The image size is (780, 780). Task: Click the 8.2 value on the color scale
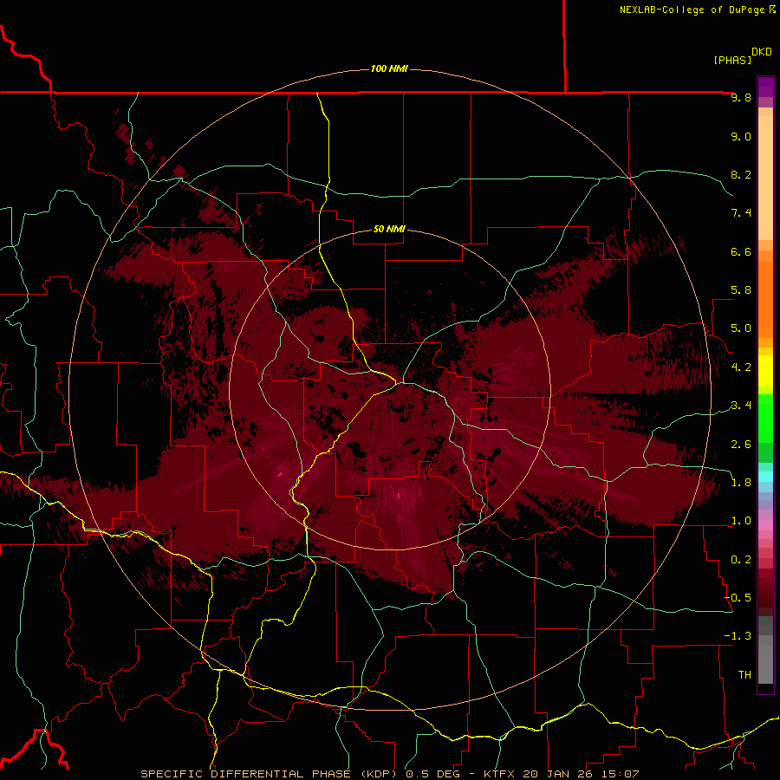tap(741, 174)
